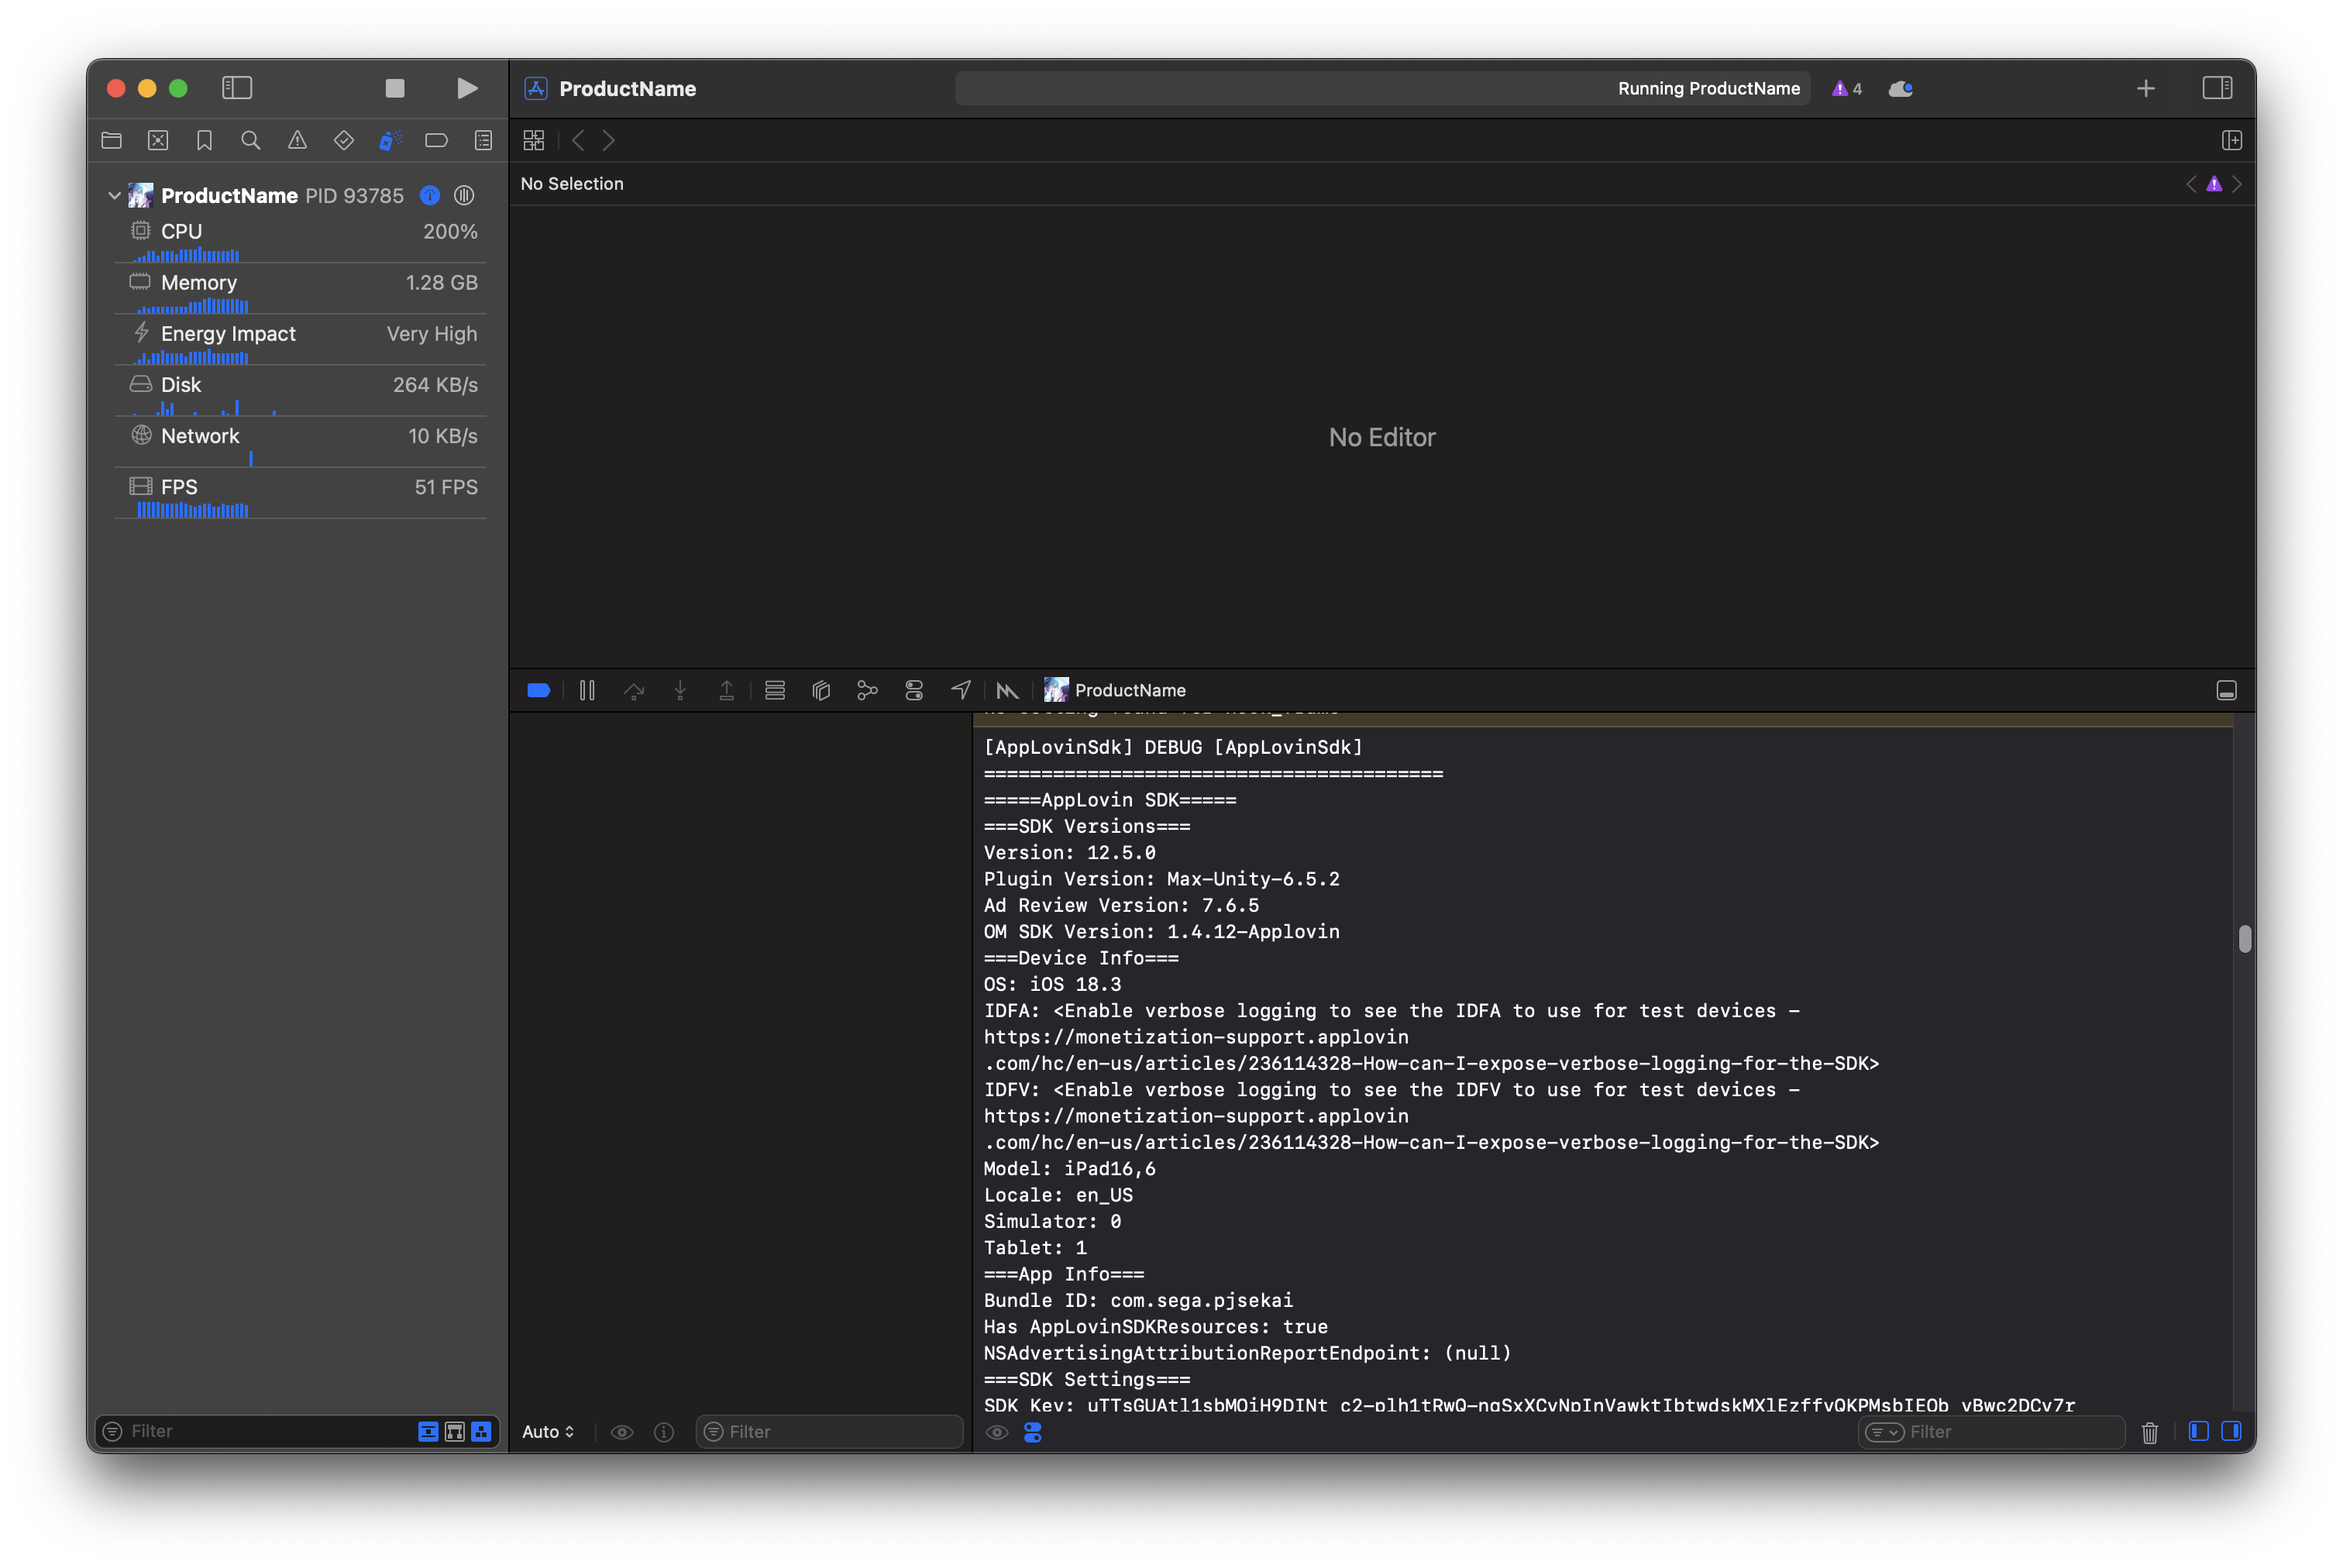Go forward in editor history
Image resolution: width=2343 pixels, height=1568 pixels.
[608, 140]
